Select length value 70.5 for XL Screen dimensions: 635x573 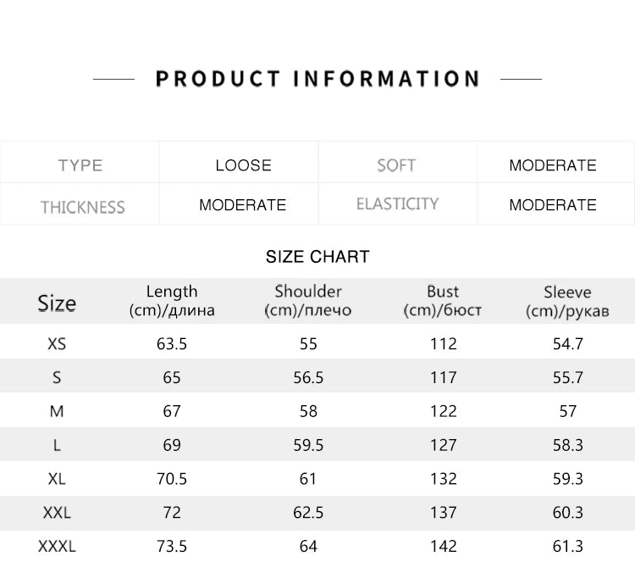(172, 479)
